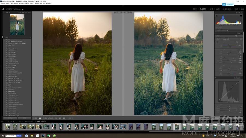Hide the top module panel with arrow
The width and height of the screenshot is (246, 138).
coord(123,5)
